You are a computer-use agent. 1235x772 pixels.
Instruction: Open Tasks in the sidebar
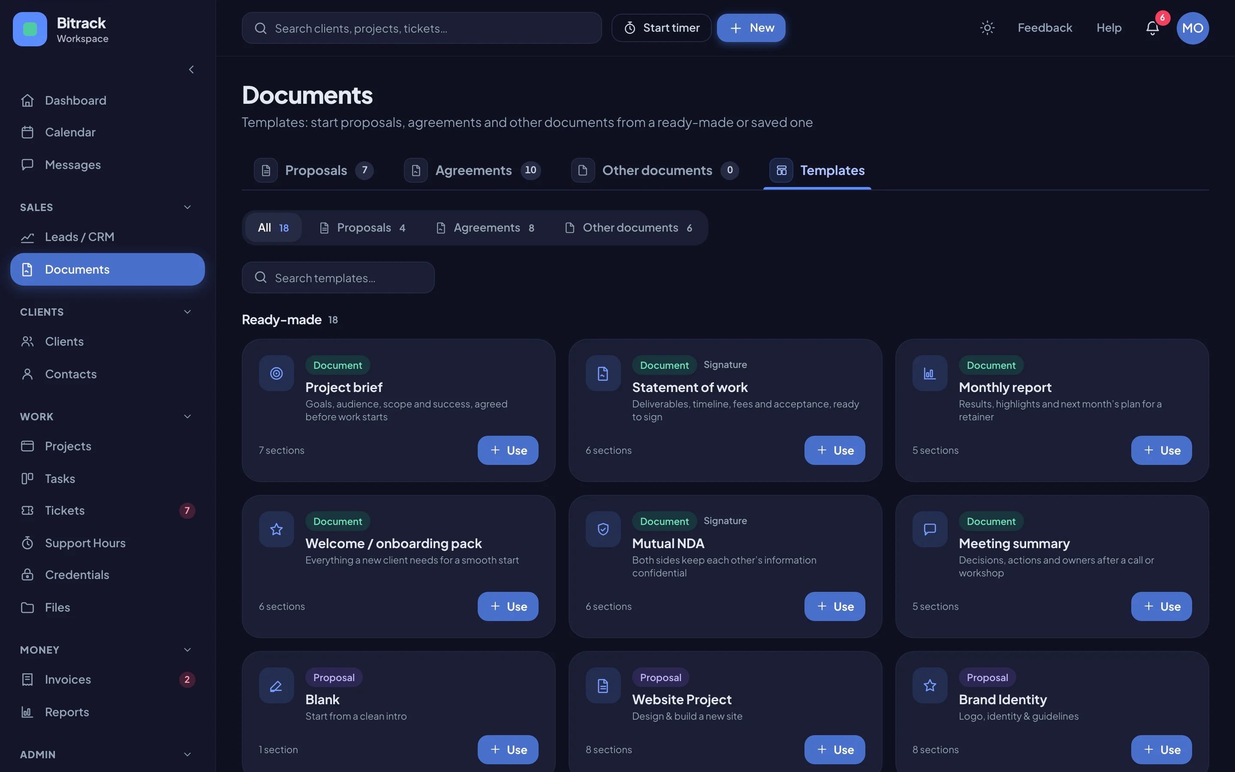pos(107,478)
